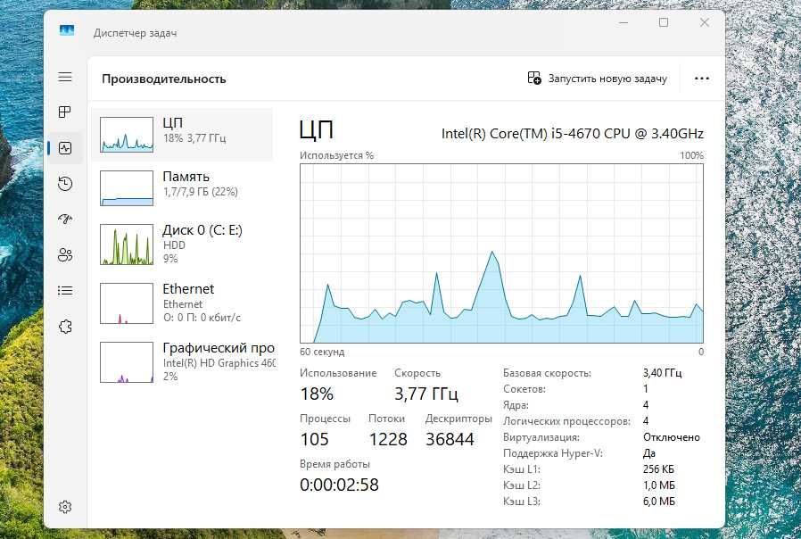Screen dimensions: 801x539
Task: Click the 'Диспетчер задач' window title
Action: (x=136, y=33)
